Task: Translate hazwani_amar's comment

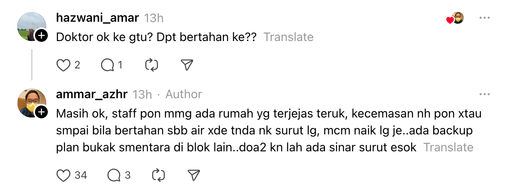Action: tap(288, 37)
